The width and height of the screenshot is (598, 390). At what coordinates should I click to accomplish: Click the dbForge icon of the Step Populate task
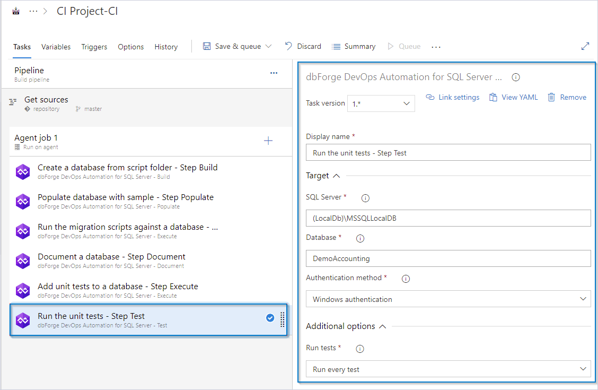click(x=23, y=202)
